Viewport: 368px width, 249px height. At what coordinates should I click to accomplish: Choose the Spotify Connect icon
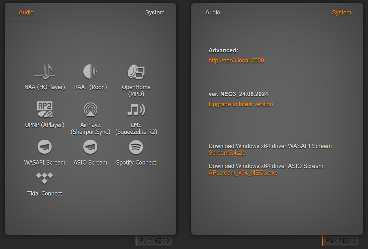coord(136,147)
